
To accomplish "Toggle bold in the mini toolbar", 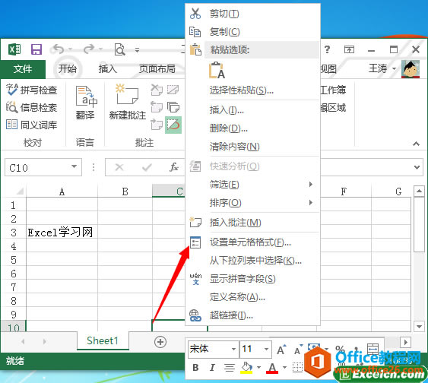I will (x=195, y=368).
